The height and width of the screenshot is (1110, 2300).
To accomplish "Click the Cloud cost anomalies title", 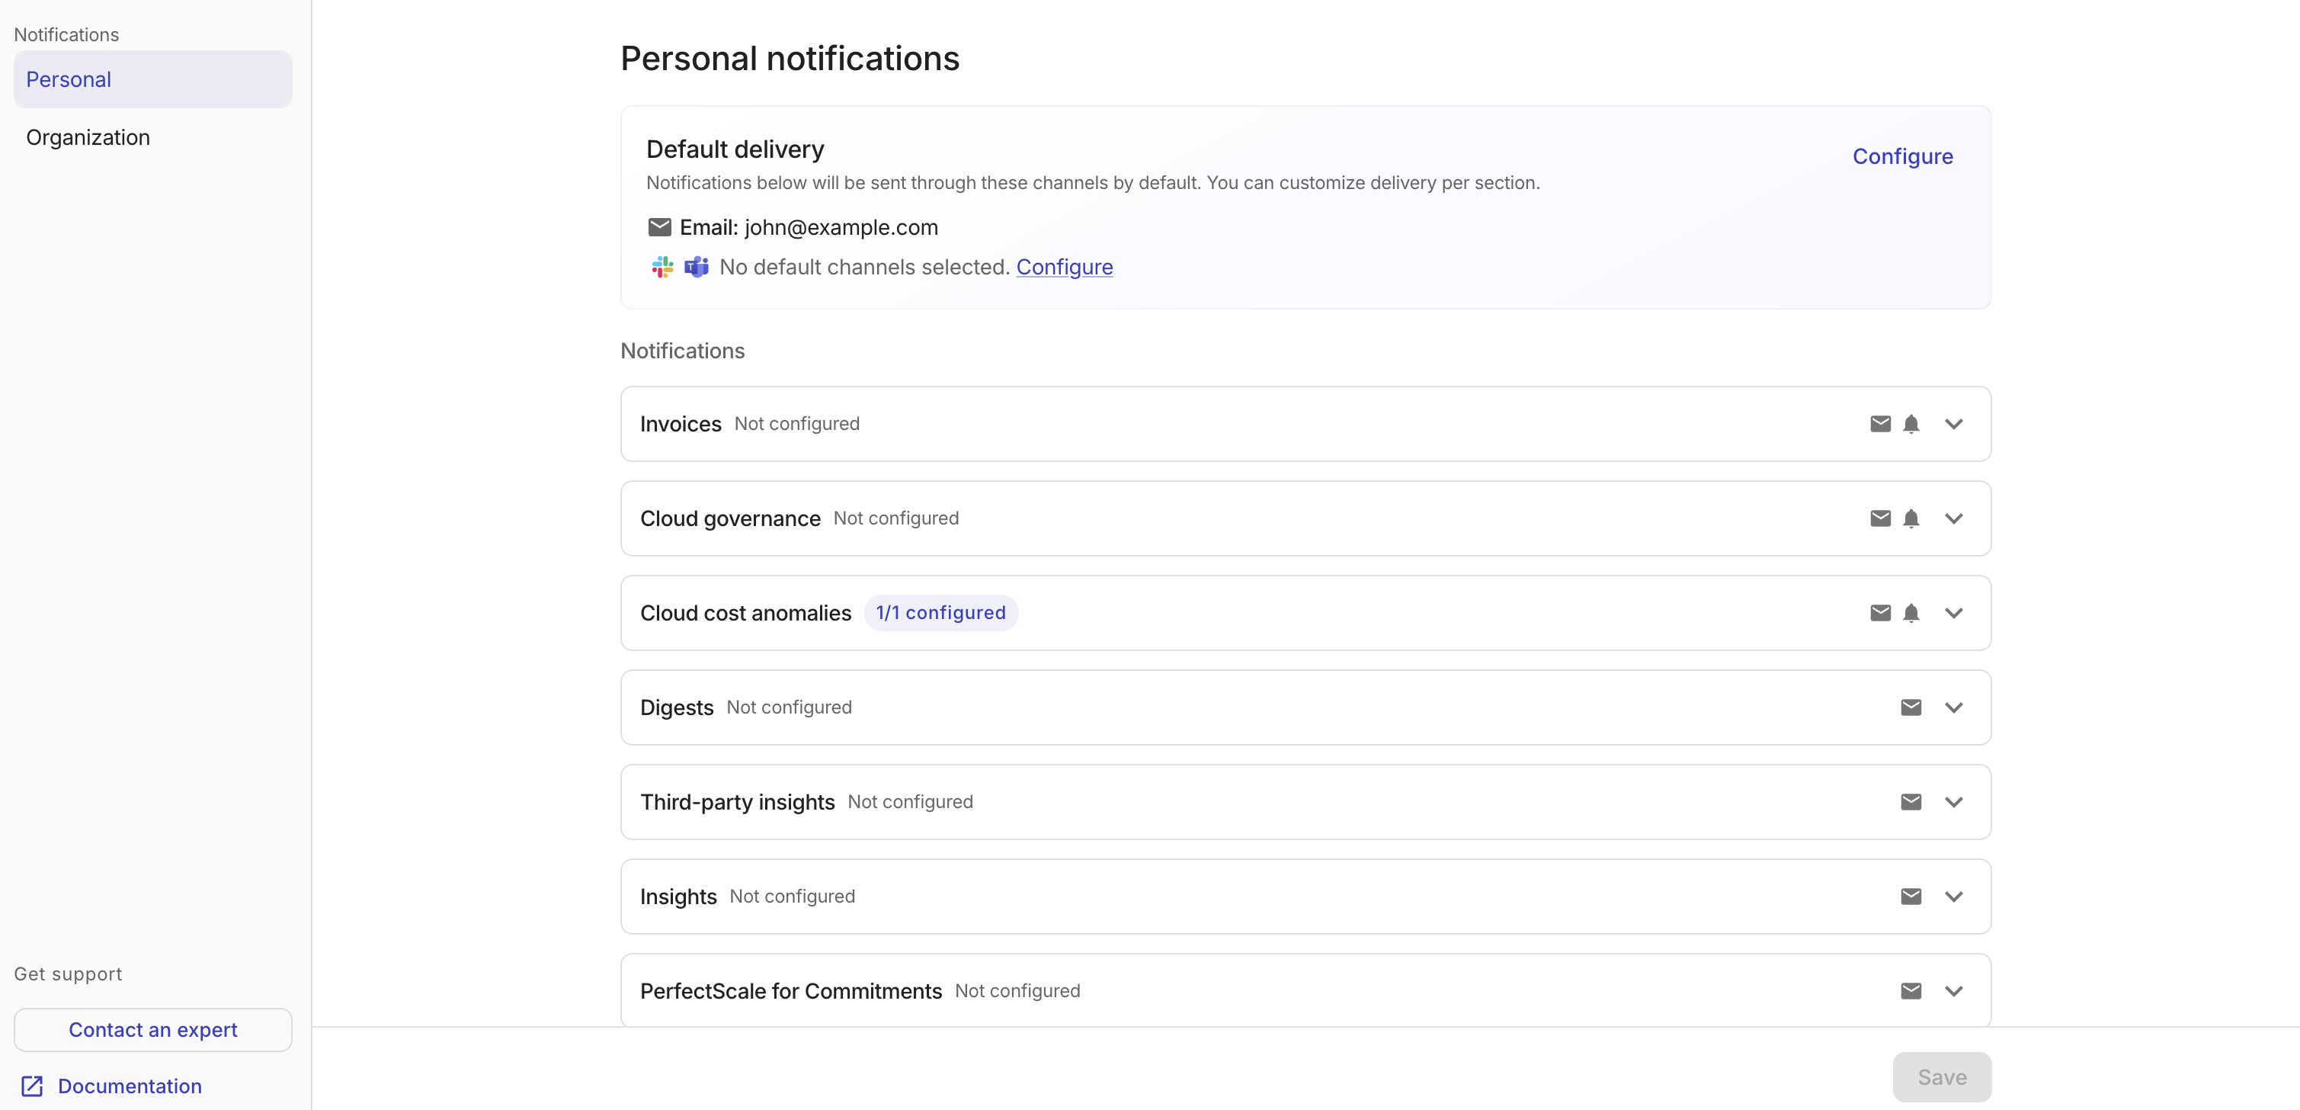I will (x=745, y=614).
